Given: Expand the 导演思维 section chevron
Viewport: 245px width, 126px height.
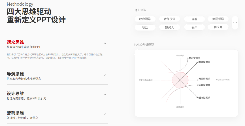Looking at the screenshot, I should pyautogui.click(x=105, y=75).
